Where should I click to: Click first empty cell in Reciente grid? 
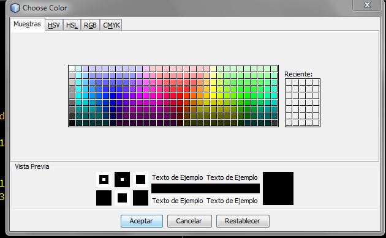[x=289, y=83]
